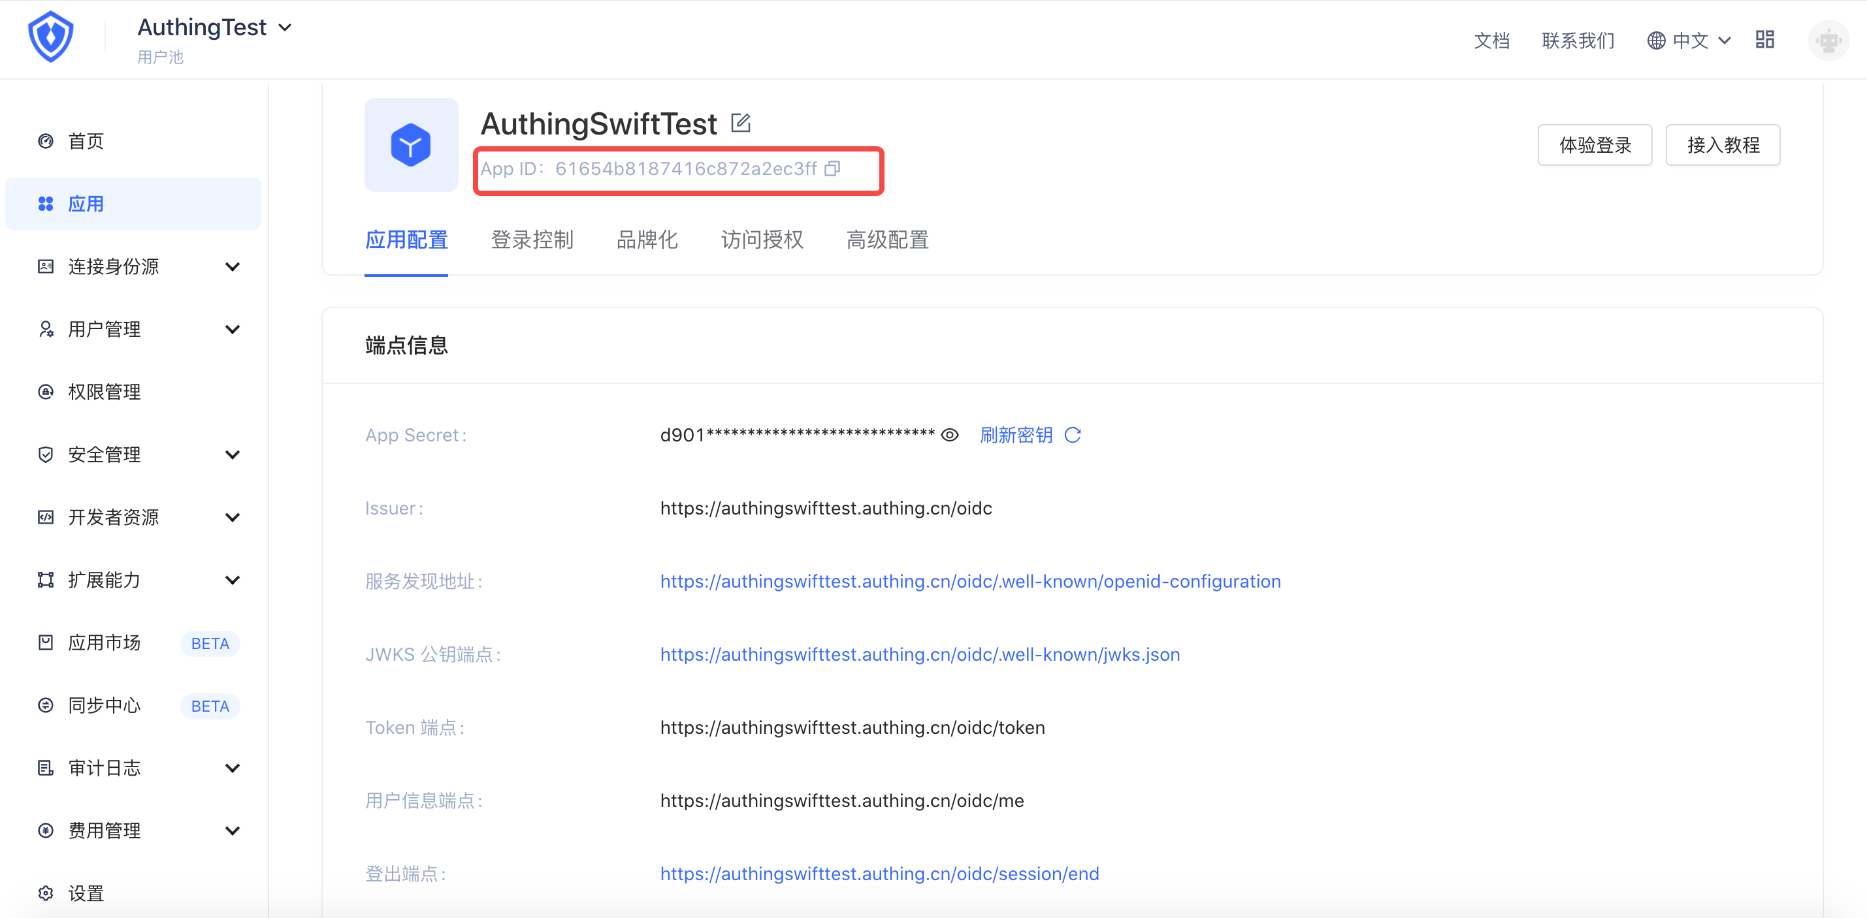Expand the 审计日志 chevron
The image size is (1867, 918).
pyautogui.click(x=233, y=768)
